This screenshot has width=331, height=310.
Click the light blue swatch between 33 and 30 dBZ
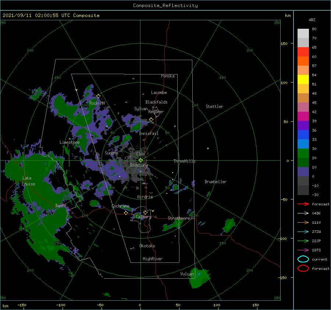[x=303, y=144]
